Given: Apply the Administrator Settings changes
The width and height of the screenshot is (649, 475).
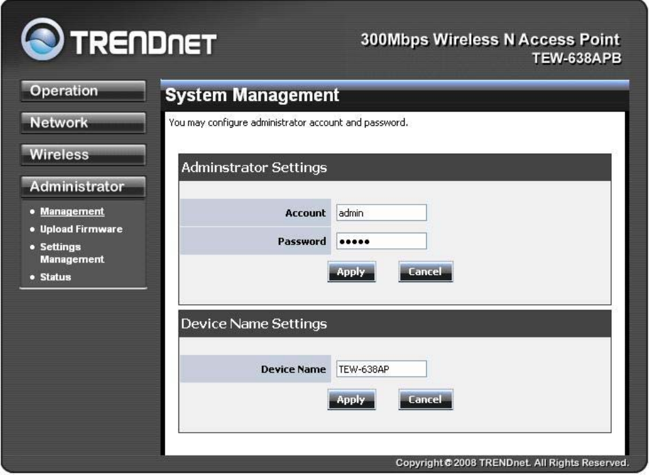Looking at the screenshot, I should [x=351, y=272].
